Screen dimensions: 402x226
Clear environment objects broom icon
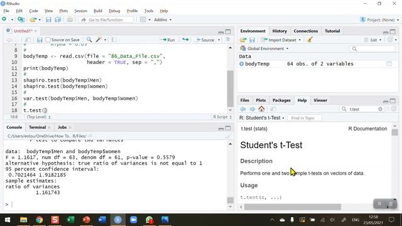pos(310,40)
